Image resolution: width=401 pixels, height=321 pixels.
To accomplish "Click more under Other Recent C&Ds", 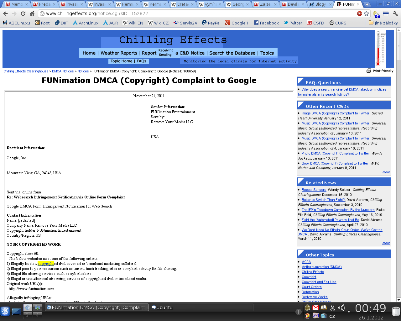I will pyautogui.click(x=386, y=172).
